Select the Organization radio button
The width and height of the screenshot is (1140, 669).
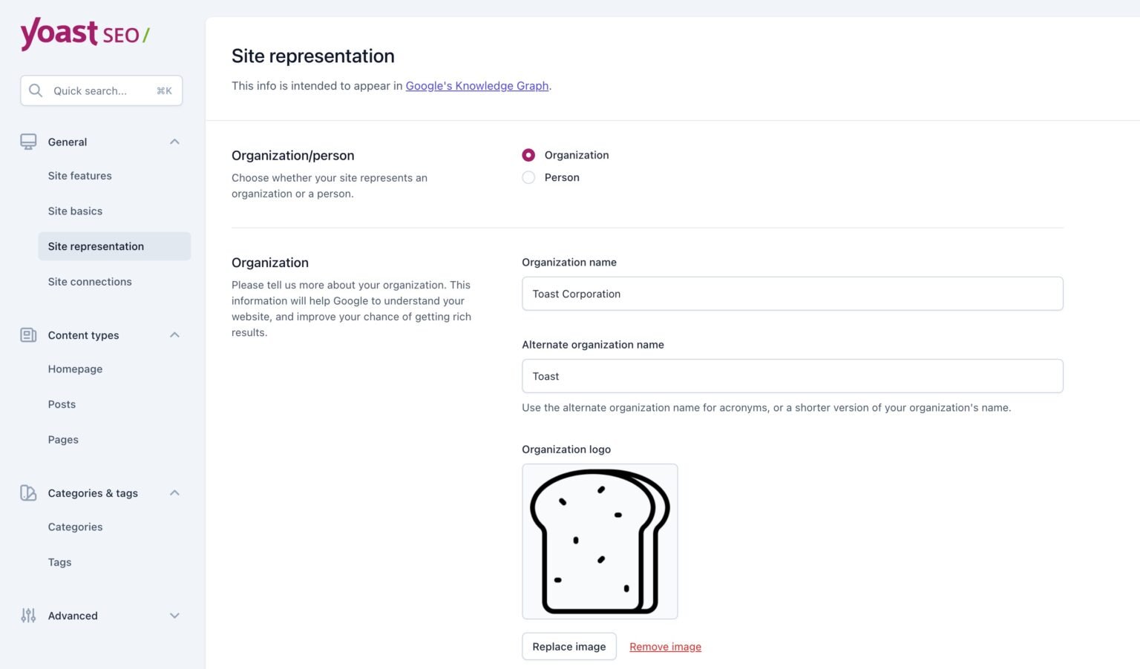(x=528, y=155)
